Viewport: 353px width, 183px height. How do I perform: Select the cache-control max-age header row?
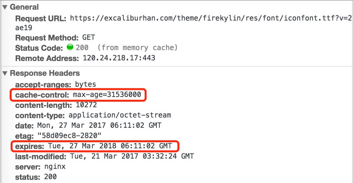coord(78,95)
